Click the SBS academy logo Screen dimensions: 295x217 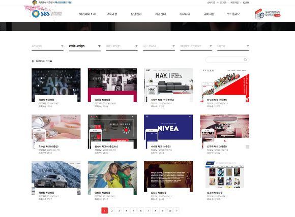[x=47, y=14]
